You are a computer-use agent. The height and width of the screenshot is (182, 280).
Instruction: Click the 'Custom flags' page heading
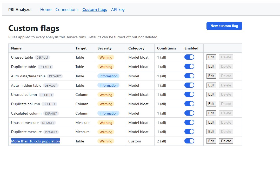(x=34, y=28)
